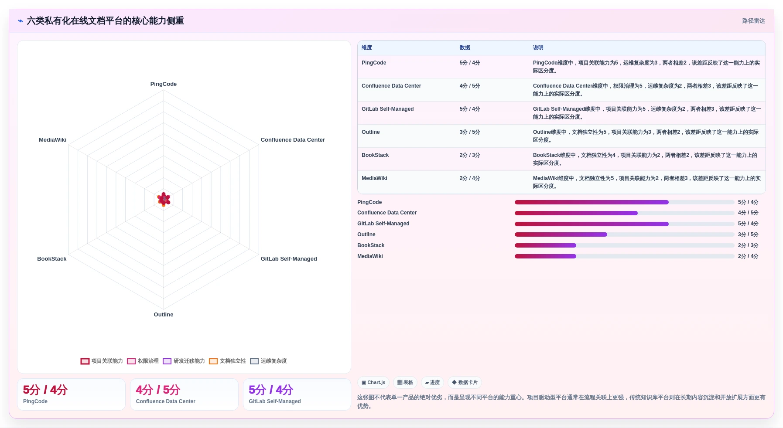Viewport: 783px width, 428px height.
Task: Click the page title 六类私有化在线文档平台的核心能力侧重
Action: (x=106, y=21)
